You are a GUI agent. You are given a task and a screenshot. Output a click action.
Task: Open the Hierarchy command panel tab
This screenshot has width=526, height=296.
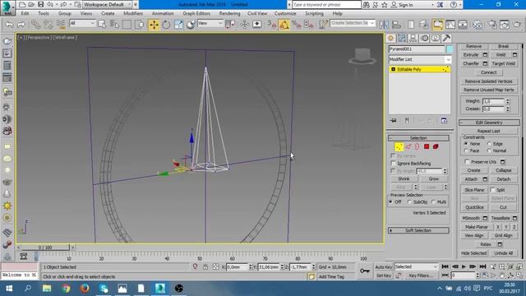(413, 39)
